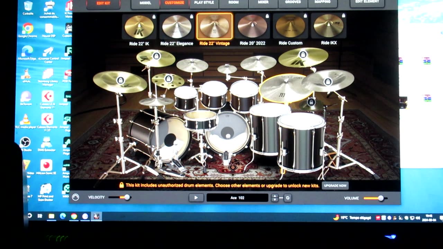Step through grooves with the arrow stepper
Image resolution: width=443 pixels, height=249 pixels.
coord(275,198)
